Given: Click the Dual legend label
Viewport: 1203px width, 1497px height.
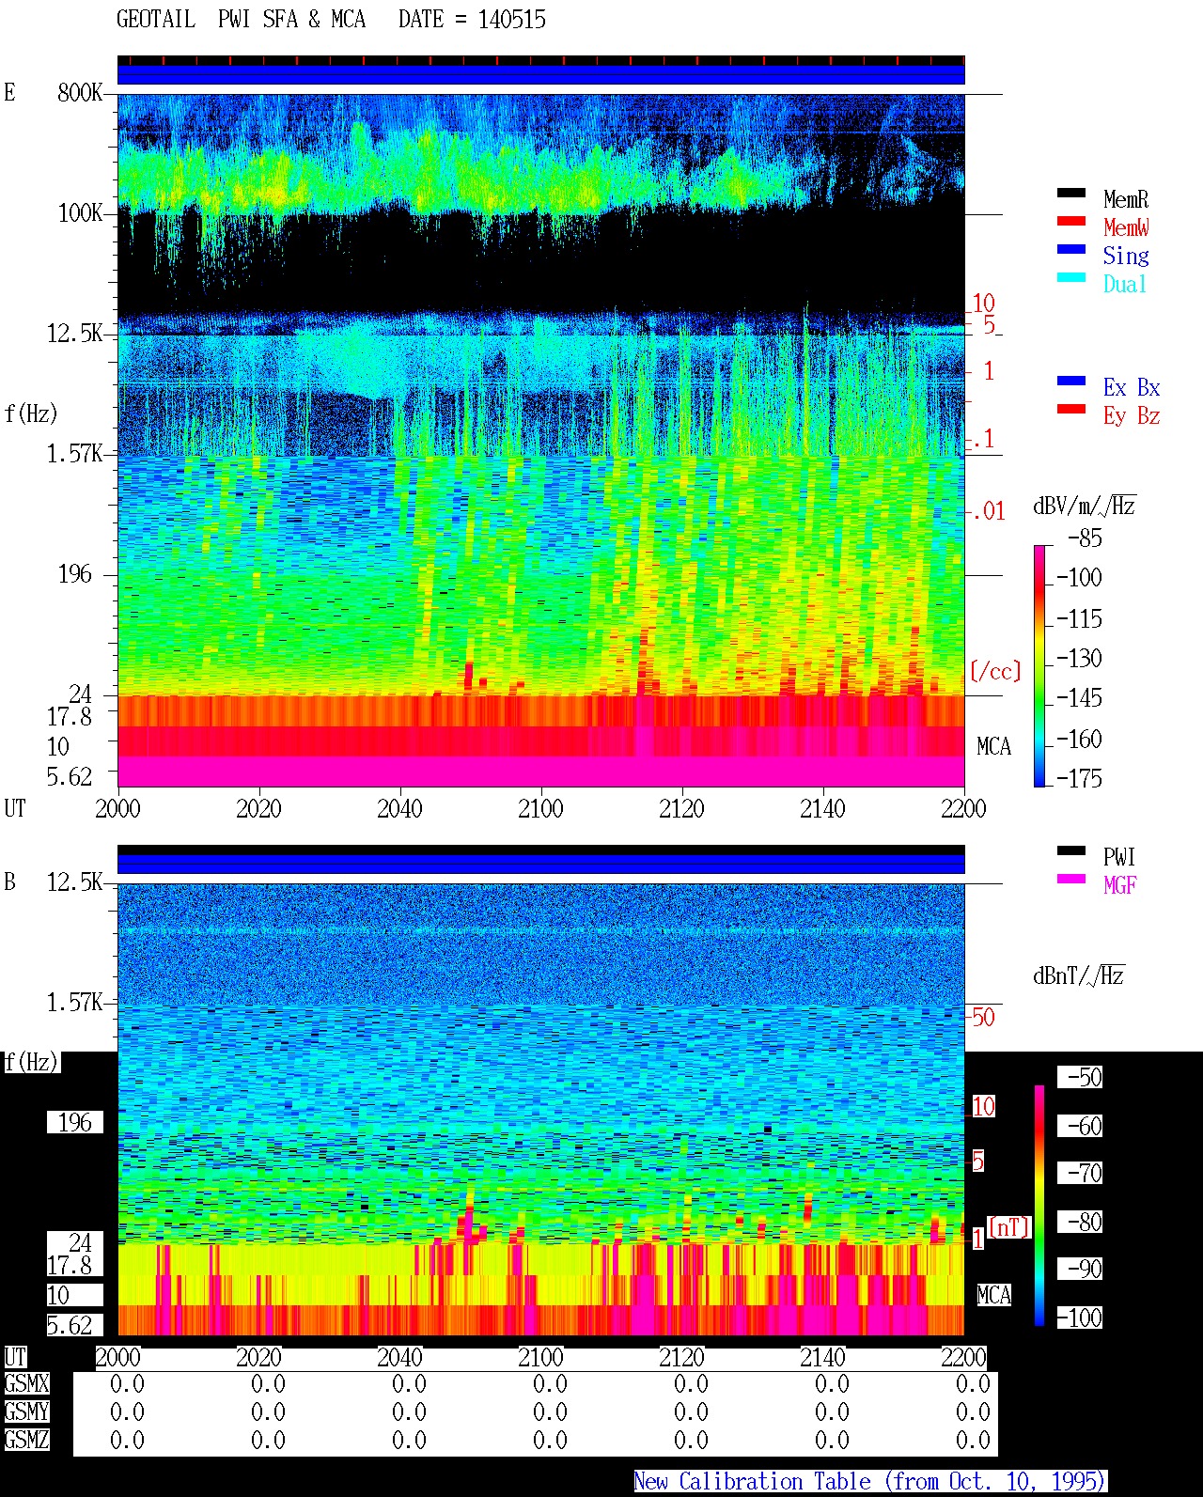Looking at the screenshot, I should 1125,284.
